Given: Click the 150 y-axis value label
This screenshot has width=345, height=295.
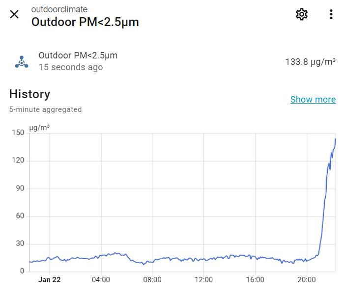Looking at the screenshot, I should 18,133.
